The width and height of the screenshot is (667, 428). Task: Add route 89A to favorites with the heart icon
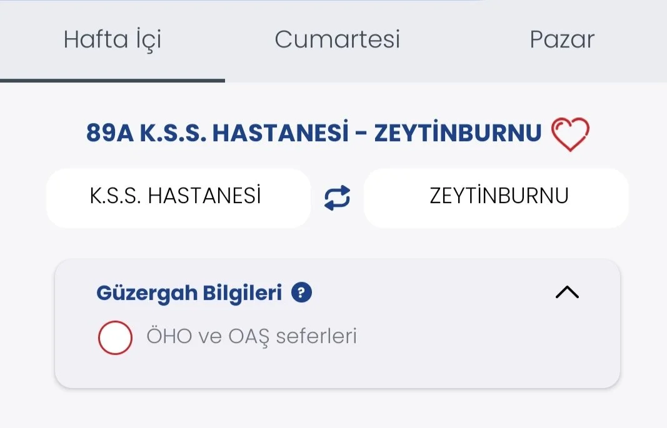pyautogui.click(x=569, y=134)
